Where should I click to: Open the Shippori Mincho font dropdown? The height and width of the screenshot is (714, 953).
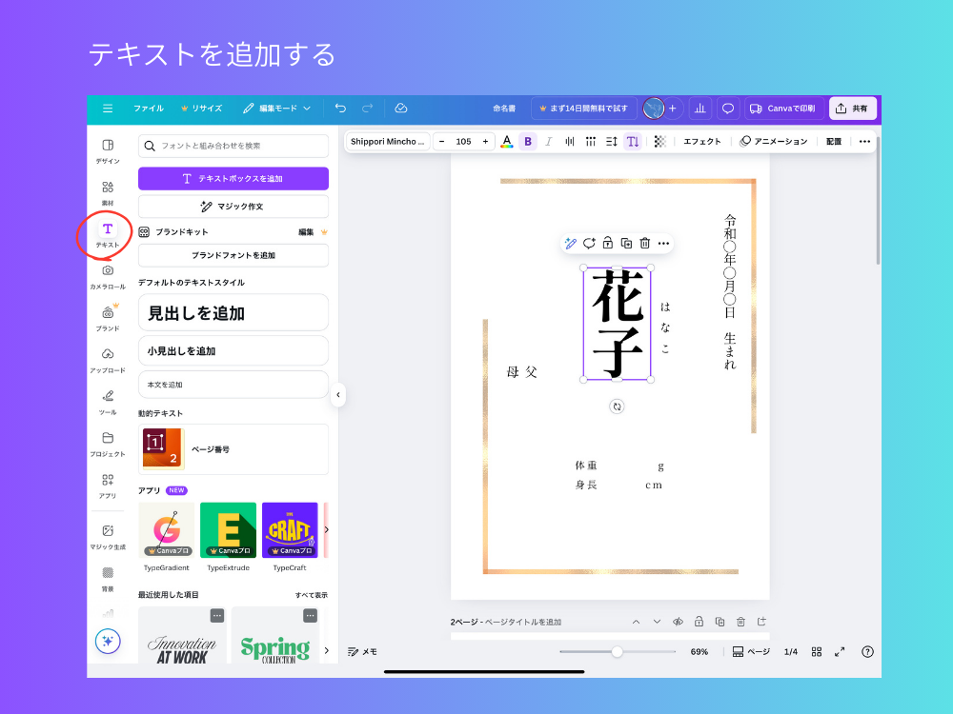tap(389, 141)
